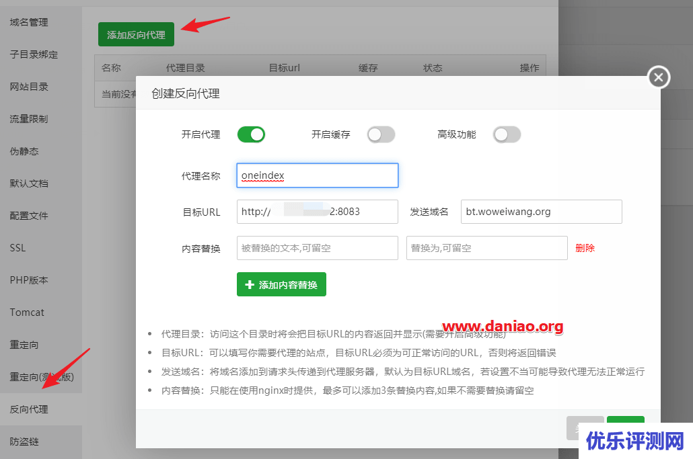693x459 pixels.
Task: Open PHP版本 sidebar item
Action: tap(29, 280)
